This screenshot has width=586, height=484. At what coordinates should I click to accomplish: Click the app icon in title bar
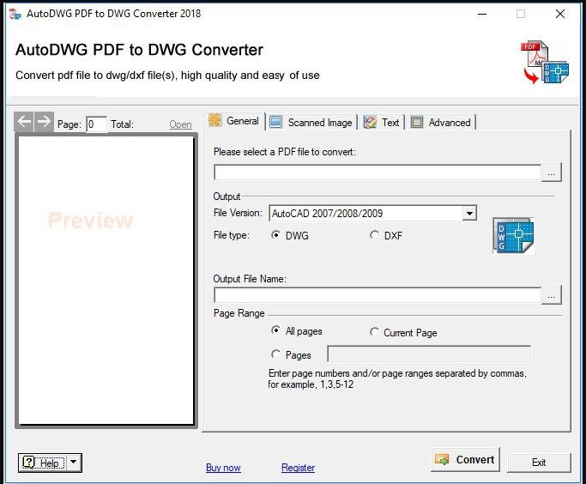(15, 14)
